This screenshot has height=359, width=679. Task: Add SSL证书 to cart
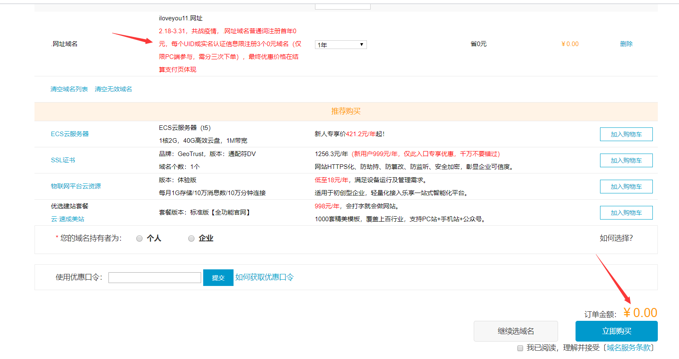(626, 161)
